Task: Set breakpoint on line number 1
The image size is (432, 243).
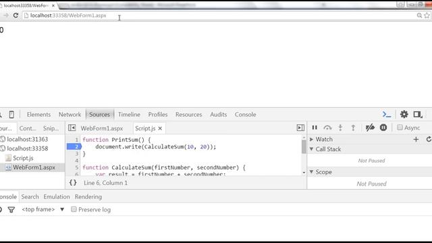Action: (77, 140)
